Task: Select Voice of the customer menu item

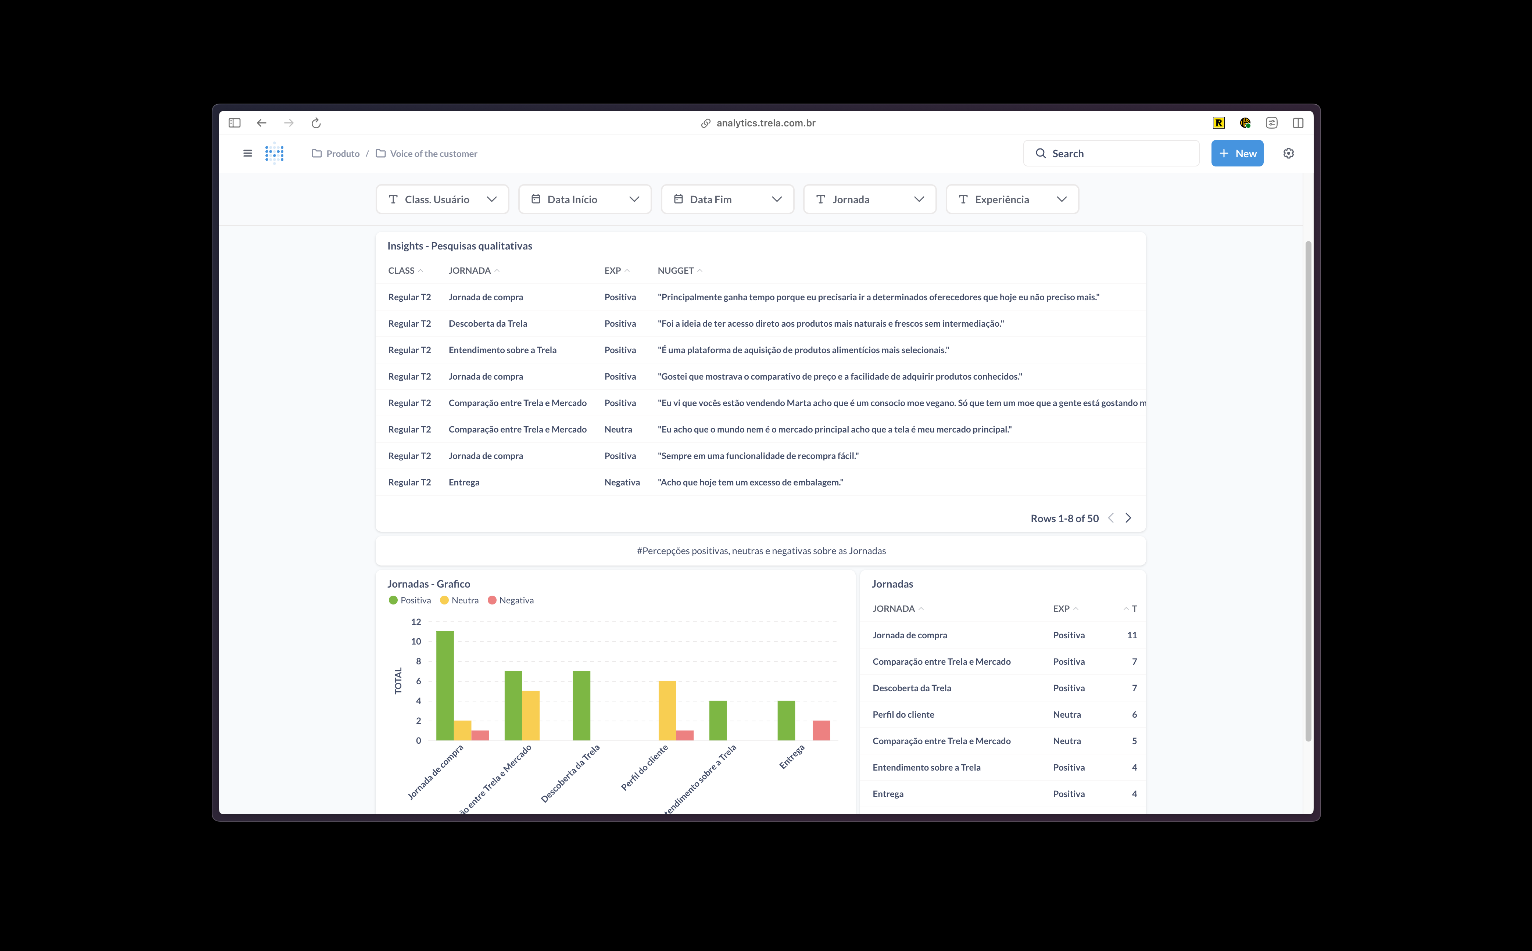Action: [433, 152]
